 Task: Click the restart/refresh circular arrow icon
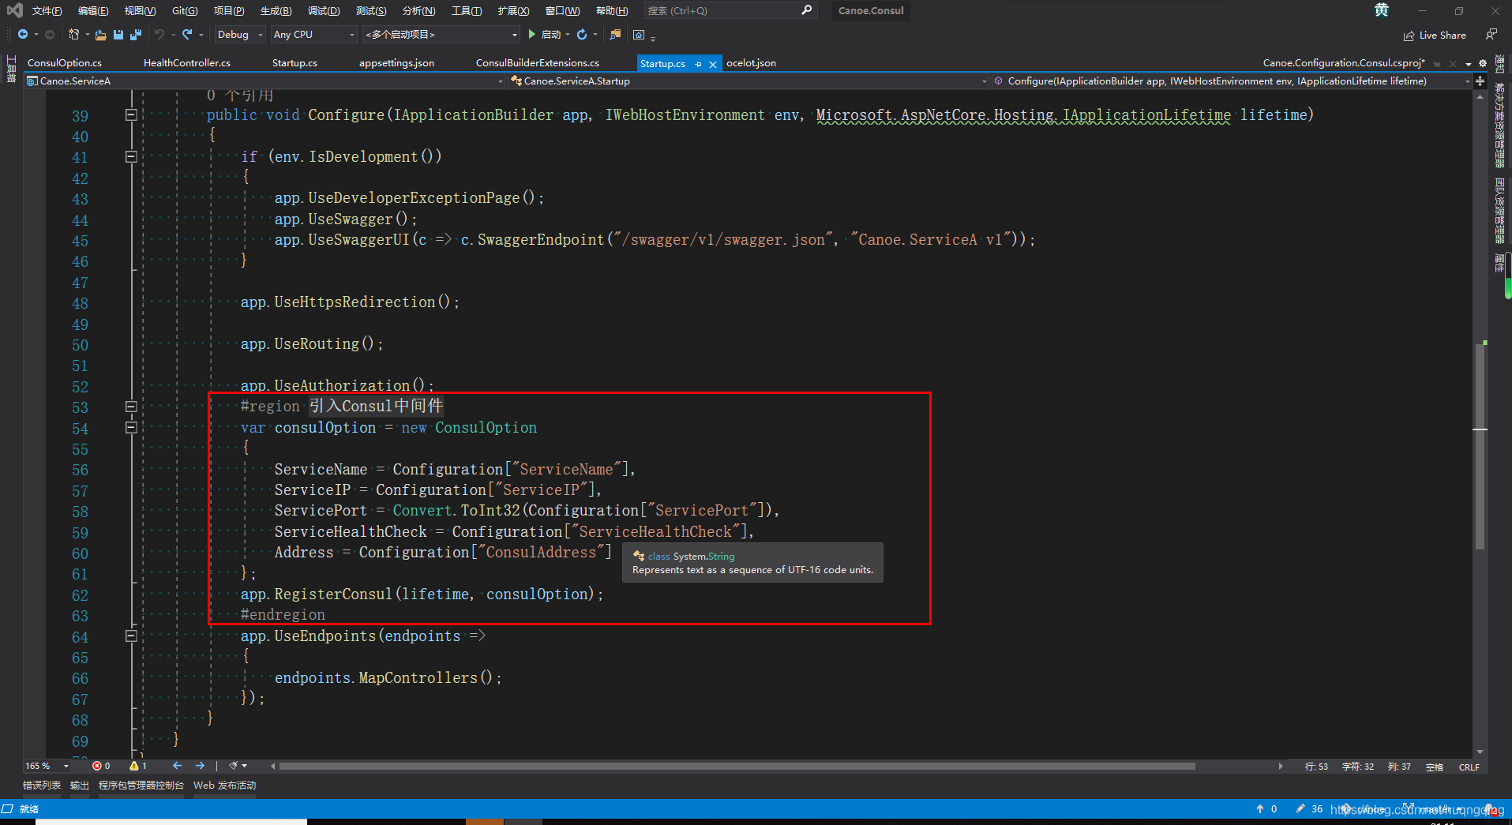pyautogui.click(x=582, y=34)
